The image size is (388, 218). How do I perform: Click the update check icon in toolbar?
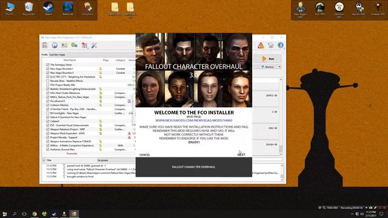tap(271, 45)
